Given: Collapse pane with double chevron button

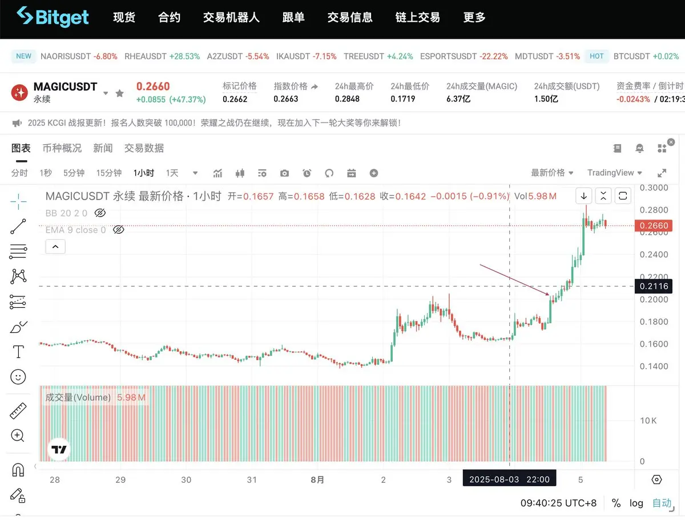Looking at the screenshot, I should 603,196.
